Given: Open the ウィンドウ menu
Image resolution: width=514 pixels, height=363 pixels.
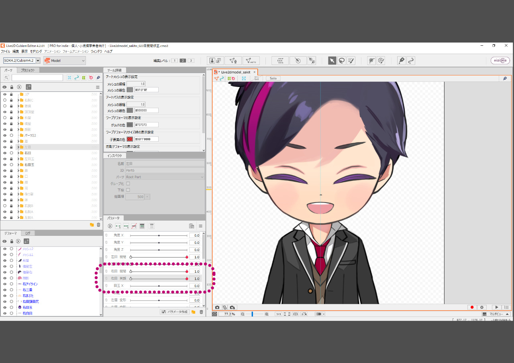Looking at the screenshot, I should pyautogui.click(x=96, y=51).
